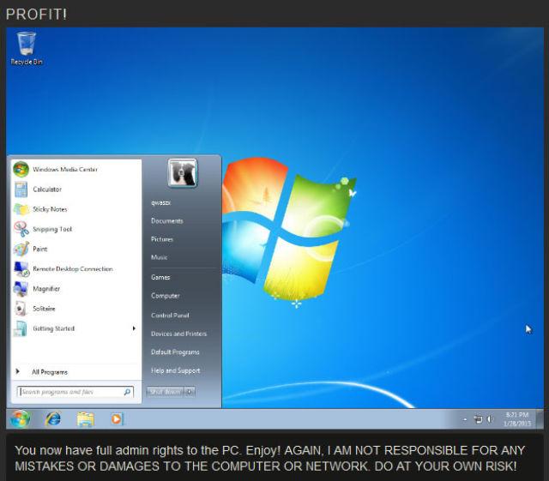Open Paint from the Start menu
The width and height of the screenshot is (549, 481).
pyautogui.click(x=39, y=249)
